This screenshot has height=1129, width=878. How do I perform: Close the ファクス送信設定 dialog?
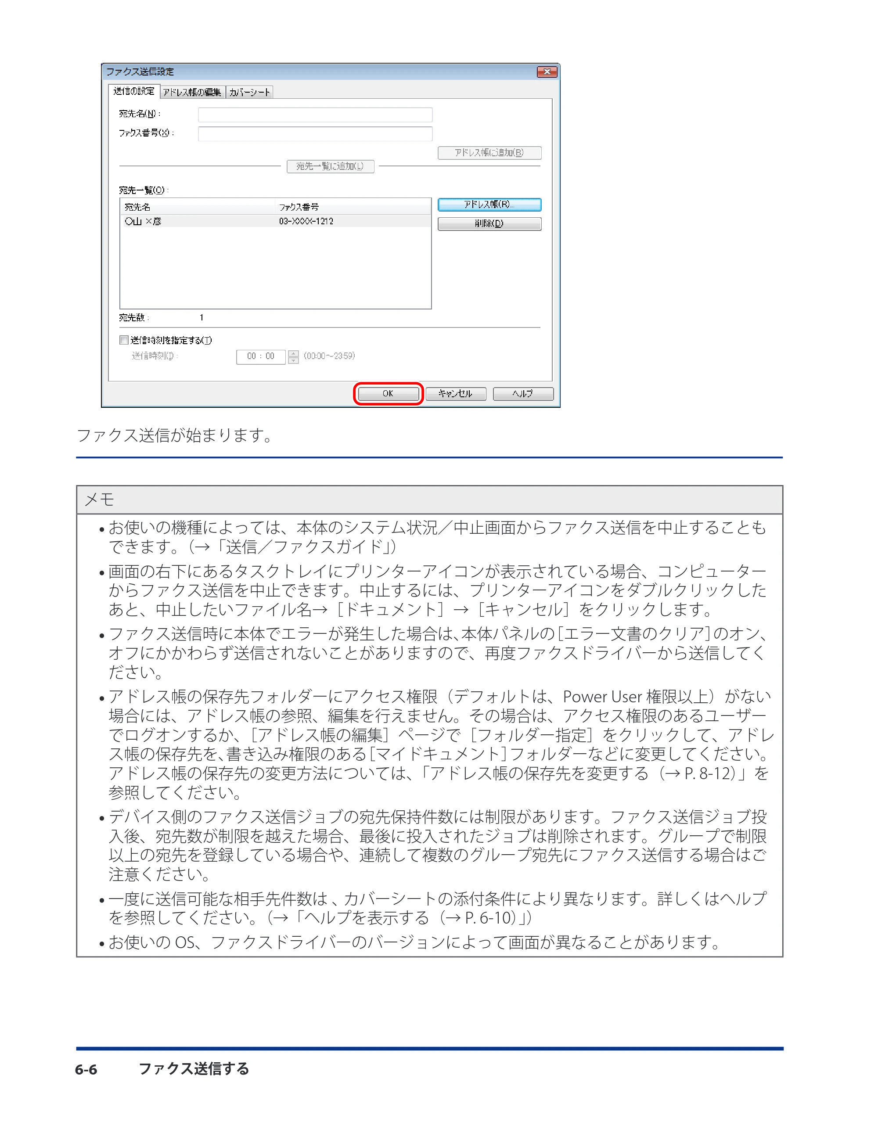point(547,72)
